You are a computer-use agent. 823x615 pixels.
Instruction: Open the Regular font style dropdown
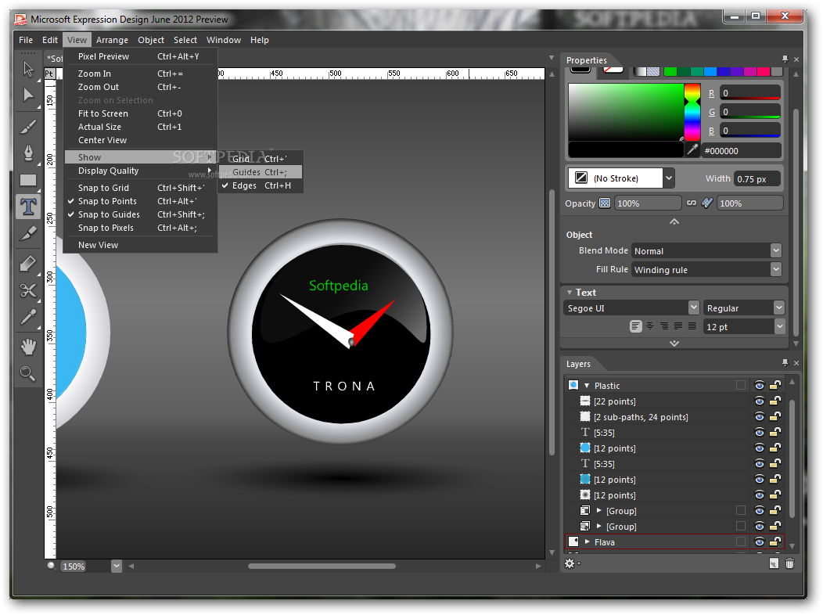click(779, 307)
